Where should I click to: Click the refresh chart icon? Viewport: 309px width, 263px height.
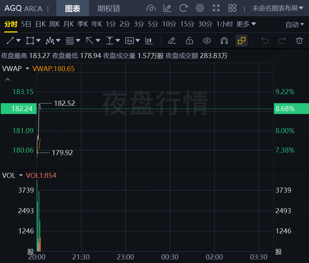(x=184, y=8)
